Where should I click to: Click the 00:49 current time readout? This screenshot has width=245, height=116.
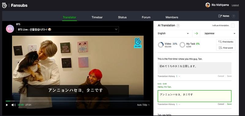tap(21, 105)
